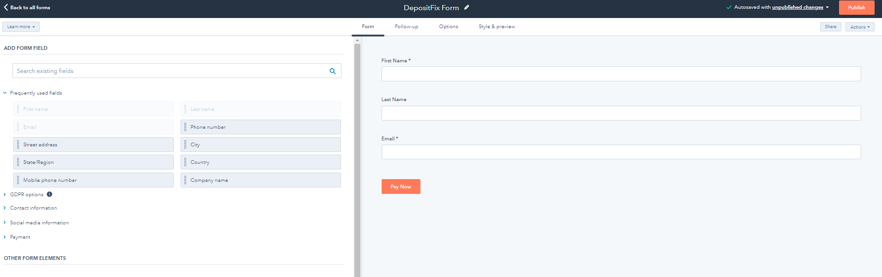Click the OTHER FORM ELEMENTS heading
Screen dimensions: 882x277
35,258
